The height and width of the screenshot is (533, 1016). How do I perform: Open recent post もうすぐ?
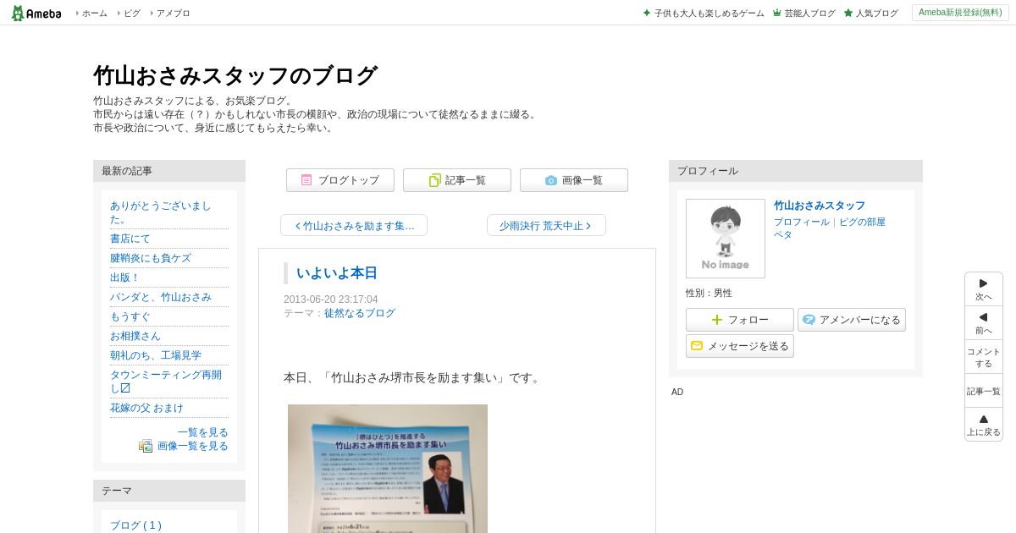tap(130, 316)
